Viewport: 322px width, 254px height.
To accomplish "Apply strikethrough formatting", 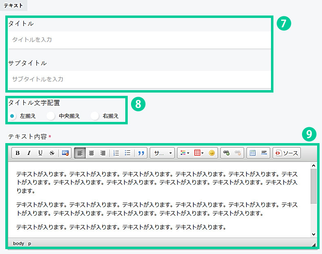I will pos(51,153).
